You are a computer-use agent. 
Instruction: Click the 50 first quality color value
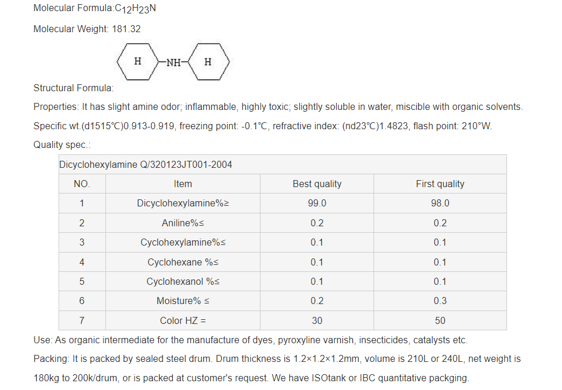(x=440, y=320)
